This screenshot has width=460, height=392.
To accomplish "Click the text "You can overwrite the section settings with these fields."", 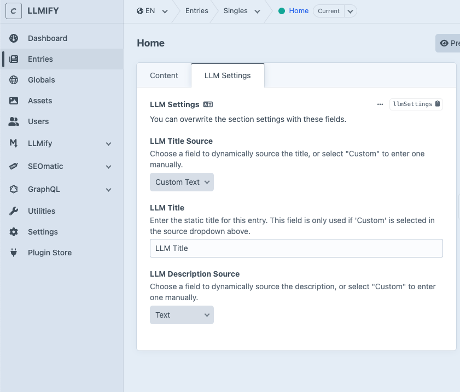I will (248, 119).
